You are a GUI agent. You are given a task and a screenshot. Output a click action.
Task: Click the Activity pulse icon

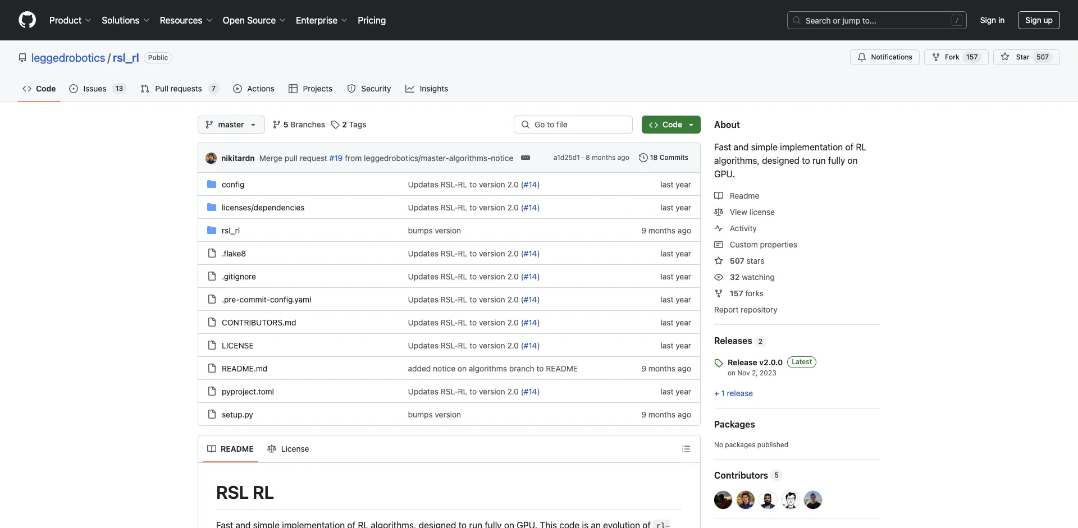(719, 228)
